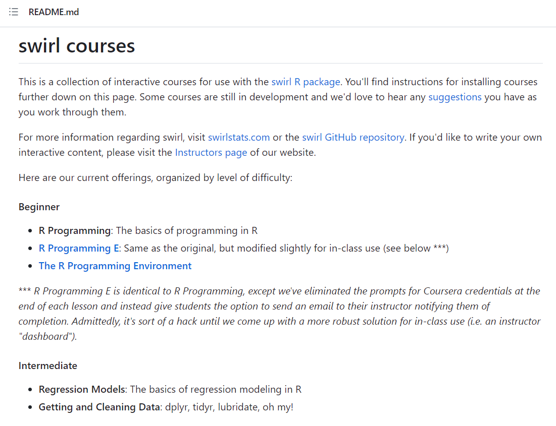Open the swirl GitHub repository link

[353, 138]
